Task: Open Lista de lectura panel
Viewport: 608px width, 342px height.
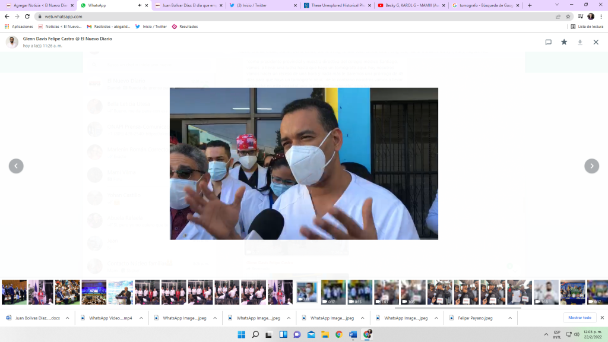Action: coord(587,27)
